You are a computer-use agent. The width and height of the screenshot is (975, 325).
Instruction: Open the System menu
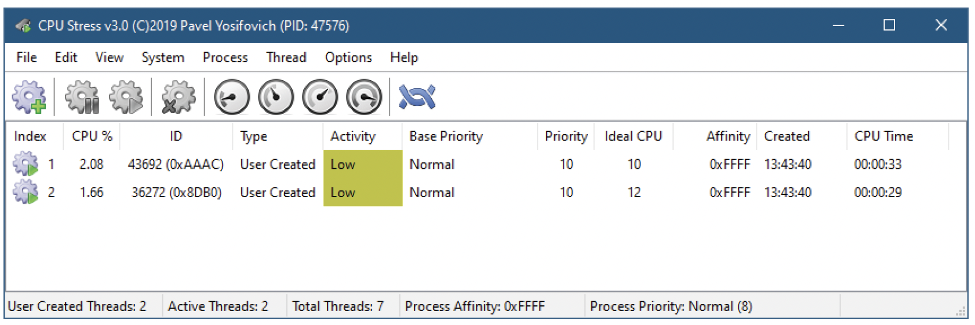pos(163,57)
